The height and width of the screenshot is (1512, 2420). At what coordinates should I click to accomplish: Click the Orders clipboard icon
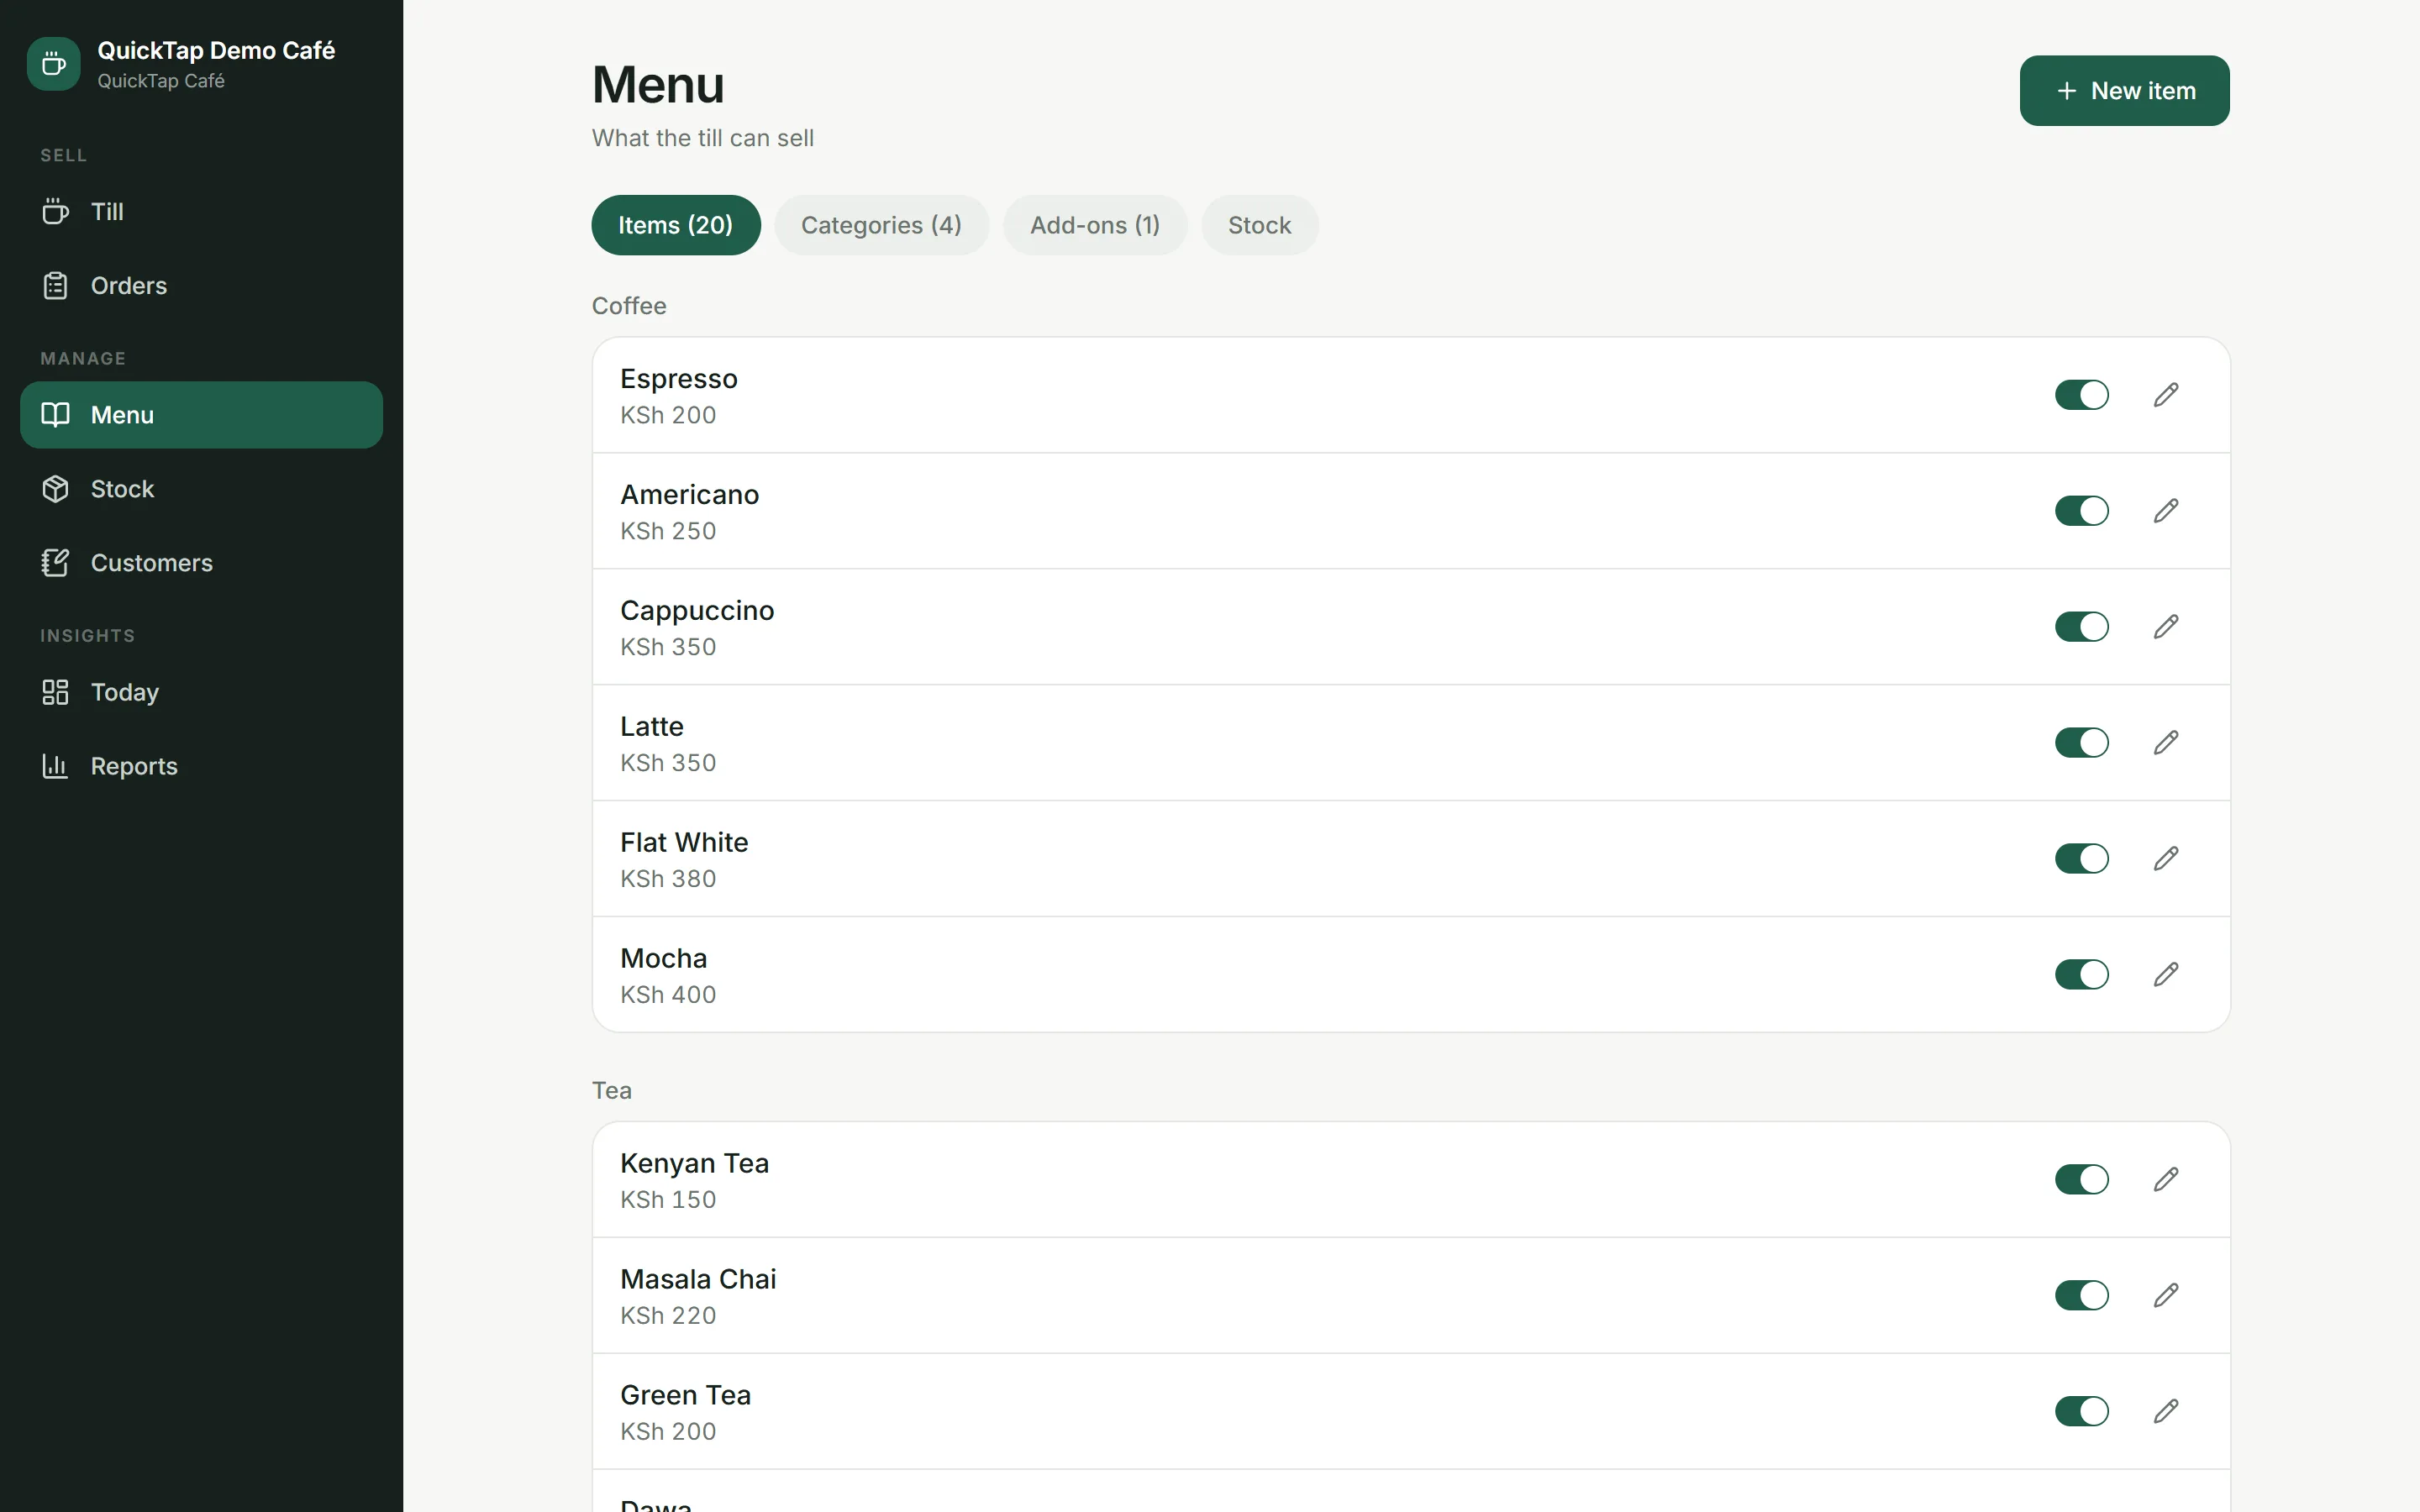[55, 286]
